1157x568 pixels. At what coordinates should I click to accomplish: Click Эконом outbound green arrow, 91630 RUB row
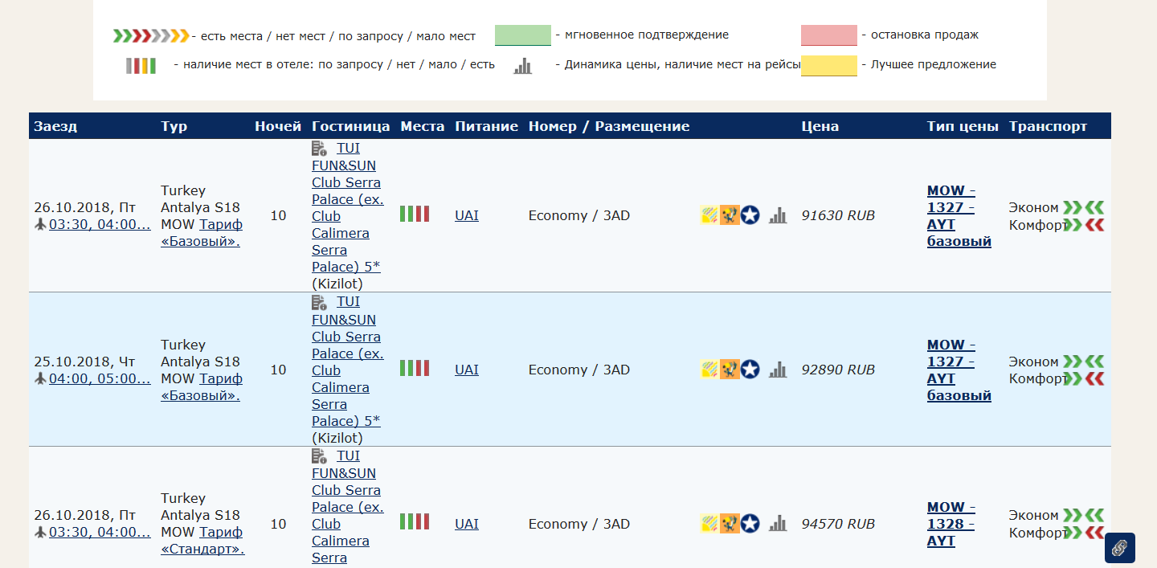1073,207
